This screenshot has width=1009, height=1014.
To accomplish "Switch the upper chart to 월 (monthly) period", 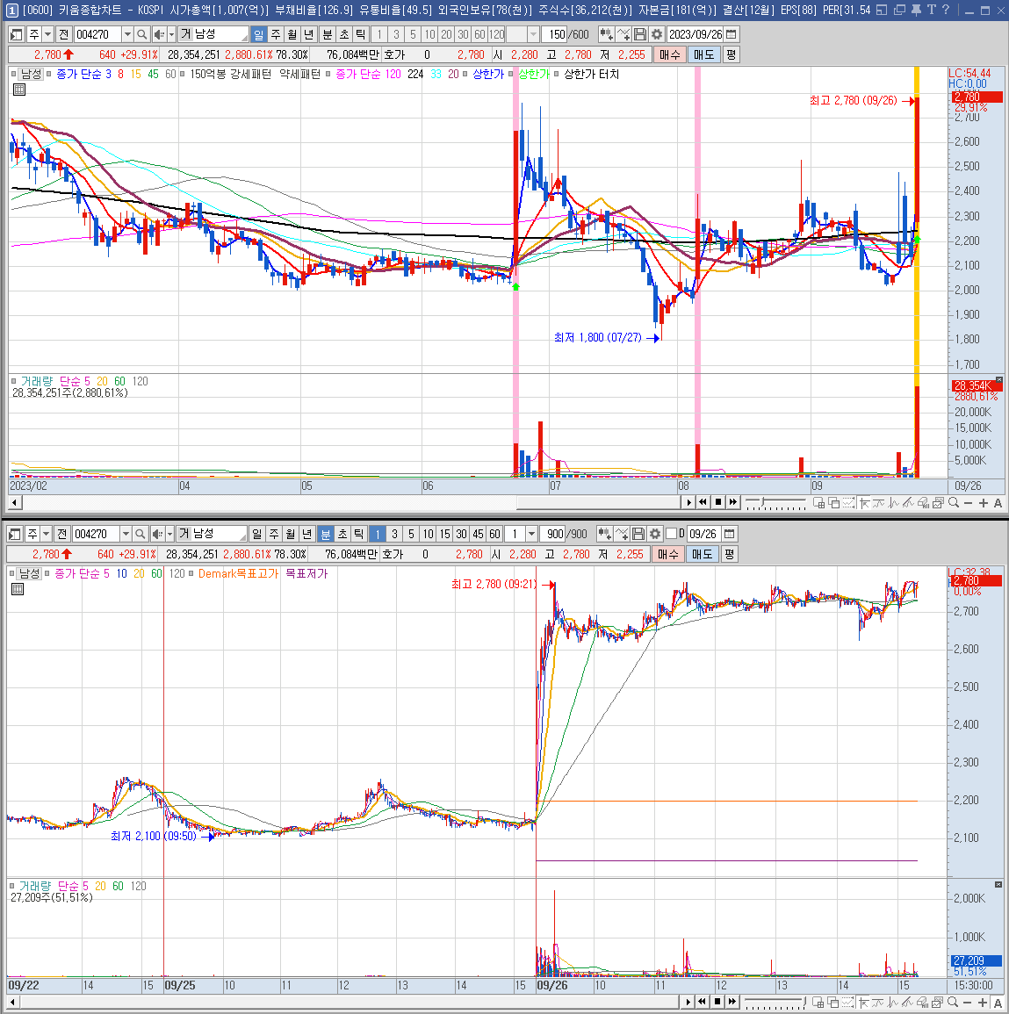I will 292,34.
